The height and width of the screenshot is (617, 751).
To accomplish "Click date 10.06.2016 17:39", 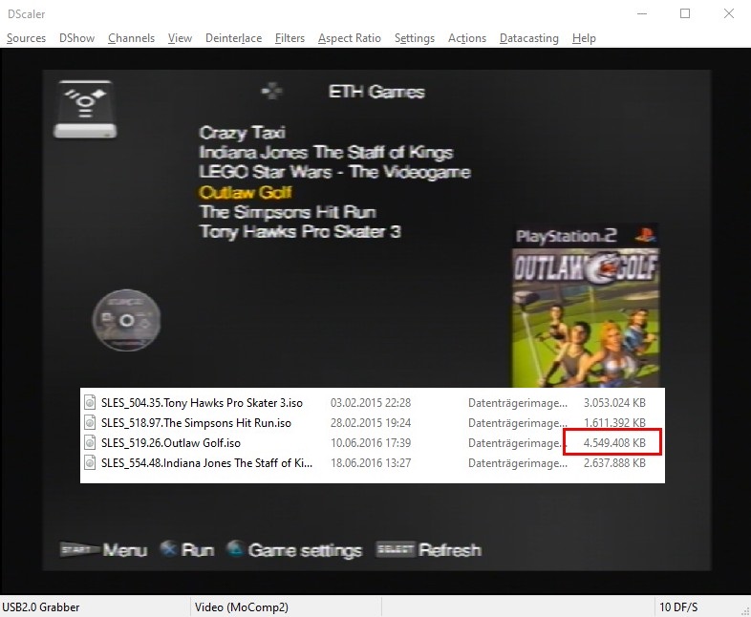I will (370, 443).
